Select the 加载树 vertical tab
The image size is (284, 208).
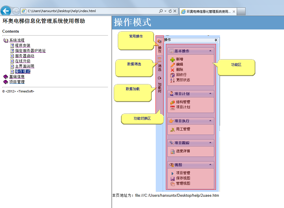click(x=160, y=85)
